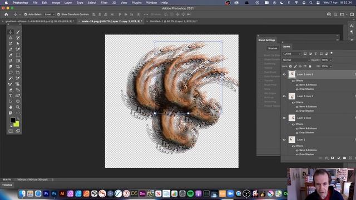Hide the Layer 2 copy 2 layer
Image resolution: width=356 pixels, height=200 pixels.
point(284,96)
